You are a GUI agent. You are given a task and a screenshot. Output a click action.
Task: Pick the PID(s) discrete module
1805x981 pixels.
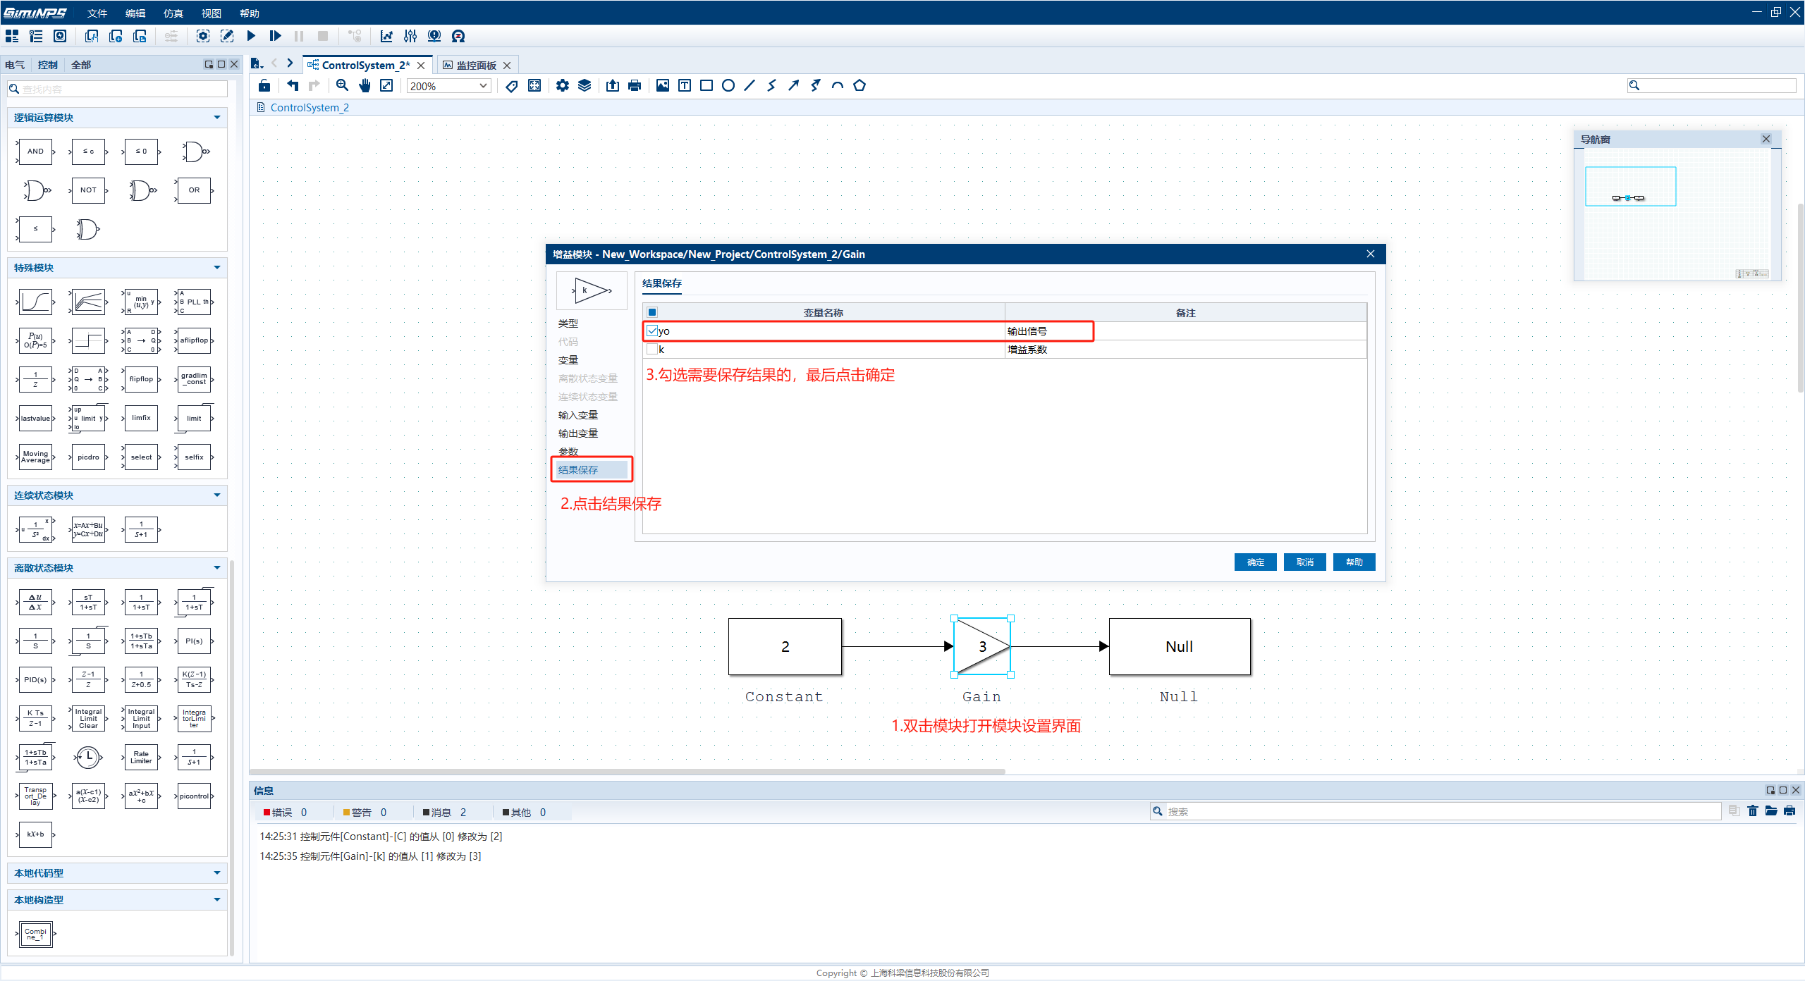(x=35, y=680)
